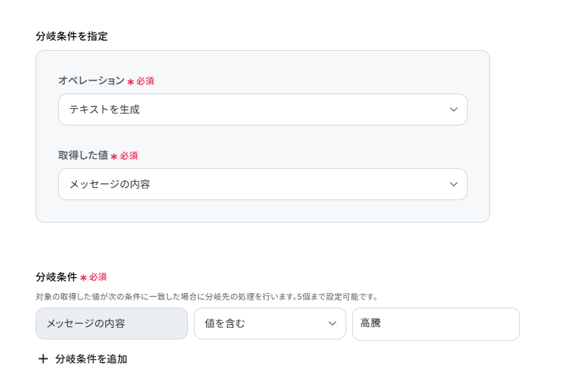Viewport: 583px width, 375px height.
Task: Click the オペレーション field label
Action: 91,81
